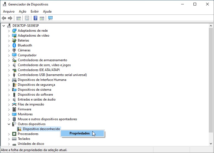Expand the Dispositivos do software branch
The image size is (214, 153).
point(9,95)
